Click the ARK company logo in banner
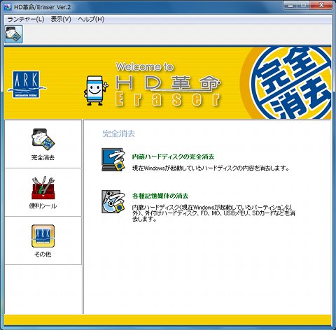 27,85
